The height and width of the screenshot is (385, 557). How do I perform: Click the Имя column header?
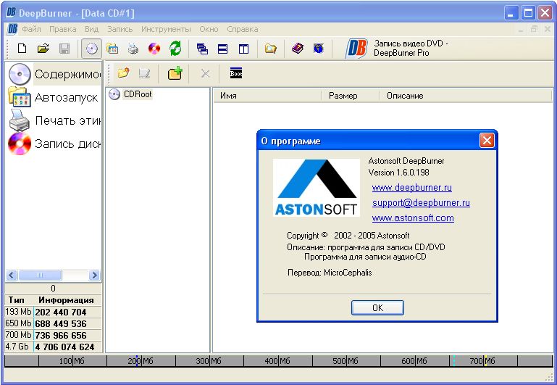click(267, 96)
